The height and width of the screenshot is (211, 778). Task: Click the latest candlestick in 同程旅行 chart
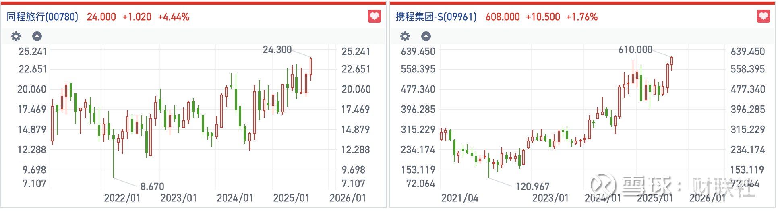click(x=311, y=67)
